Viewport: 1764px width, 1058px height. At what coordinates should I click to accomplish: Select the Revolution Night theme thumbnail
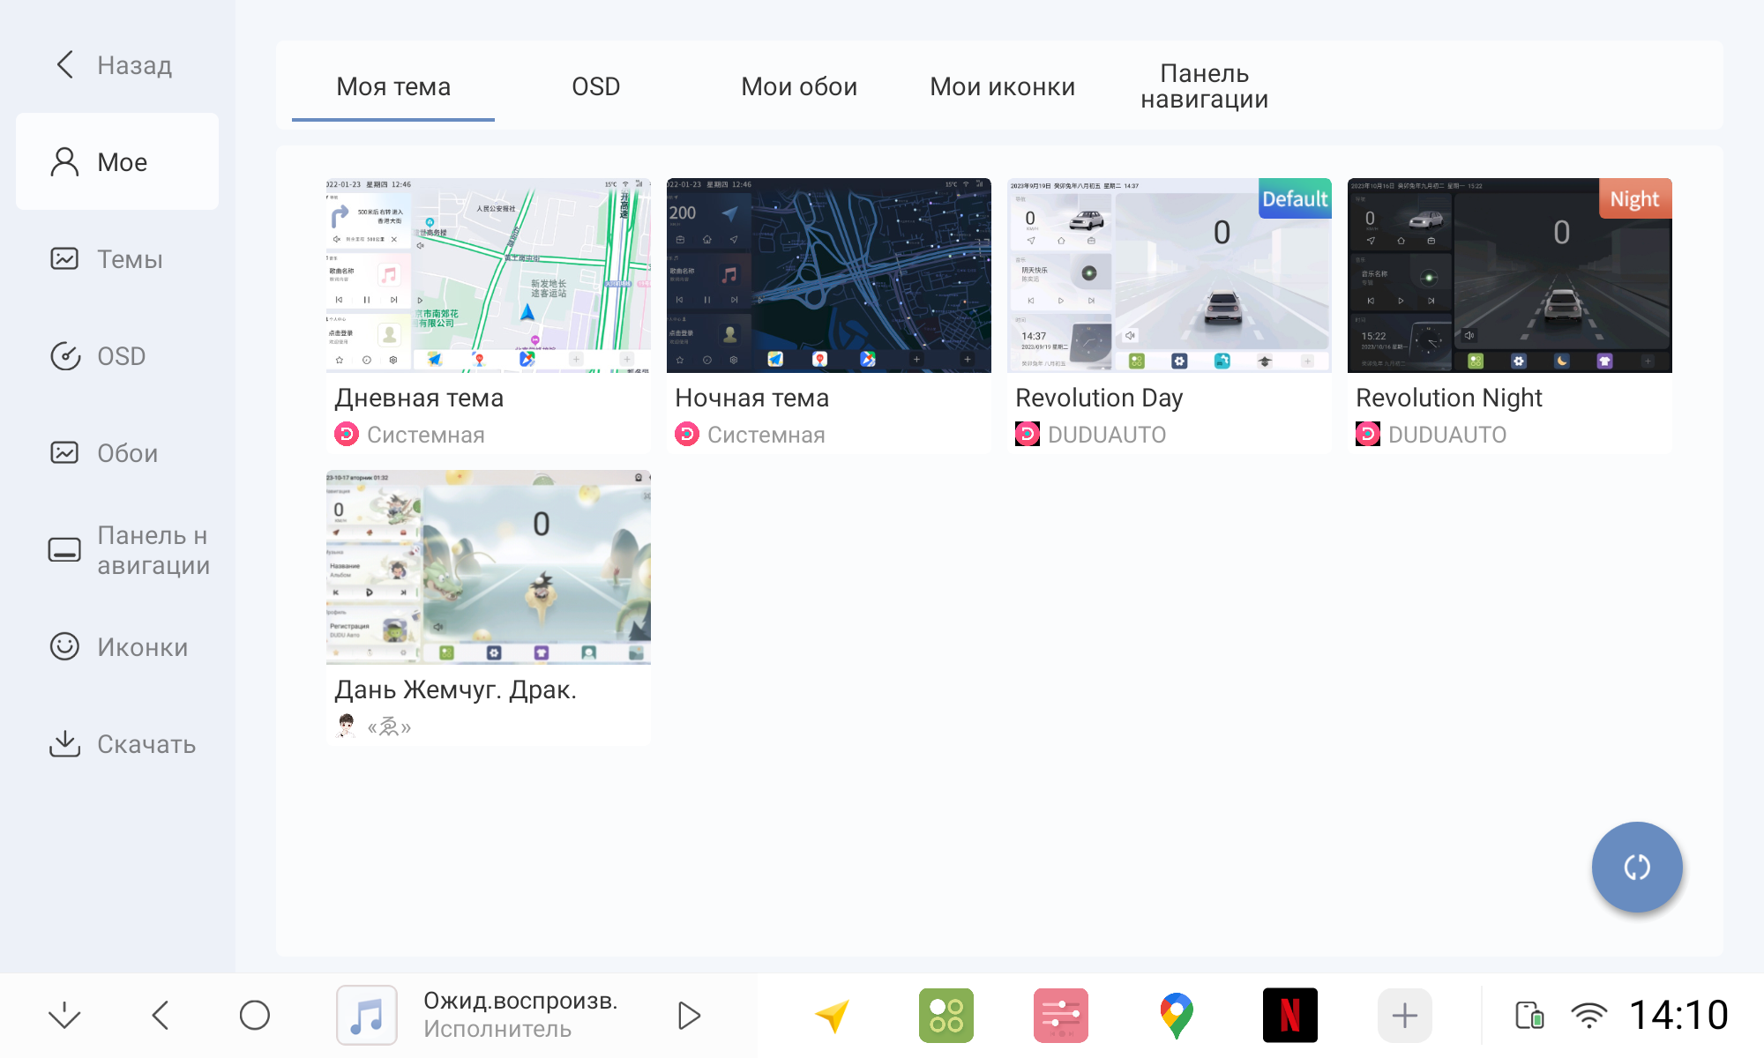[x=1510, y=275]
